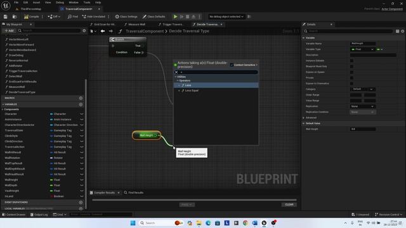Open the Replication dropdown

click(x=362, y=106)
